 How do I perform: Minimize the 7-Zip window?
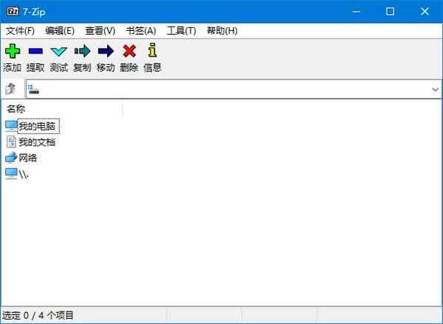tap(356, 11)
